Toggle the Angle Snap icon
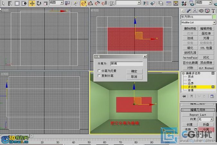The image size is (217, 145). click(90, 3)
